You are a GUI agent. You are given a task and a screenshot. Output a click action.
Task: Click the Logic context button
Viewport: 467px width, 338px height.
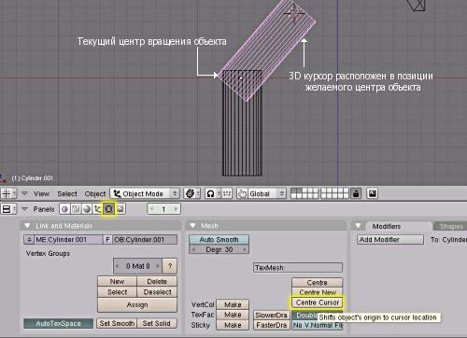tap(64, 209)
